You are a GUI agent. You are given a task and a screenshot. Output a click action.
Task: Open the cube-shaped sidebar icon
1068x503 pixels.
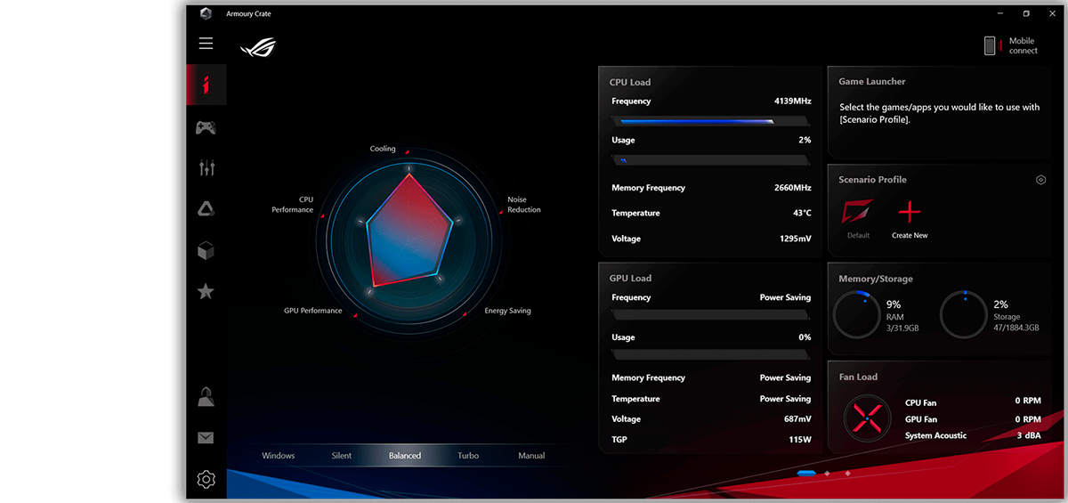coord(206,251)
